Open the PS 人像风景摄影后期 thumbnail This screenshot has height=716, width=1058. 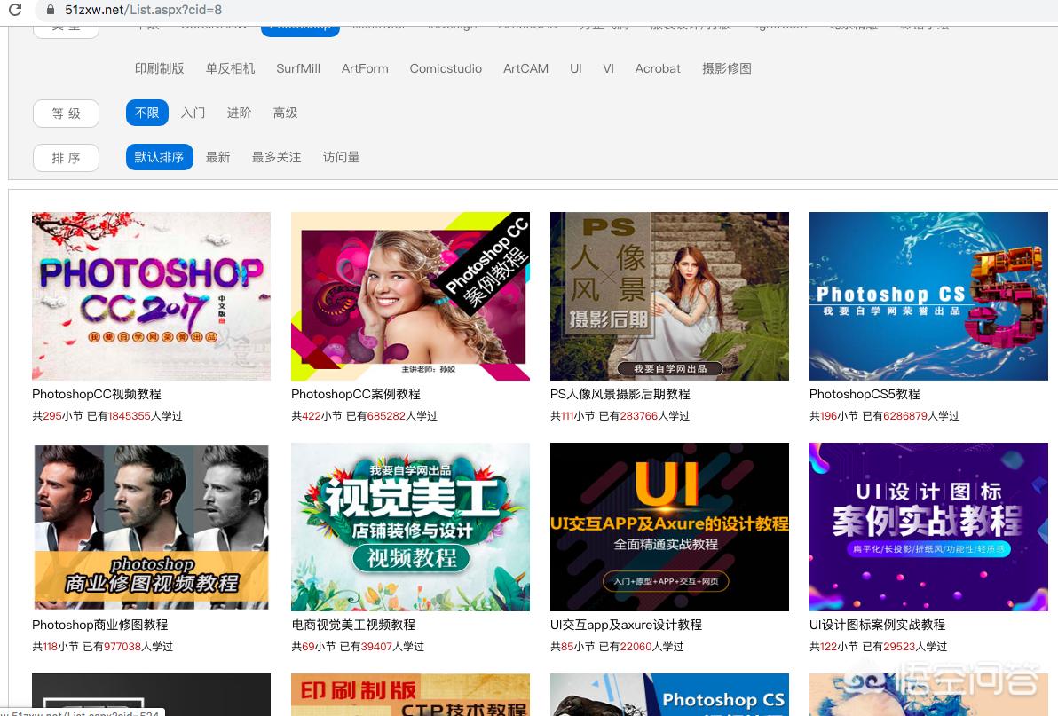pos(669,296)
